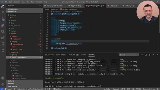Open the SQL CONSOLE panel tab

(49, 55)
